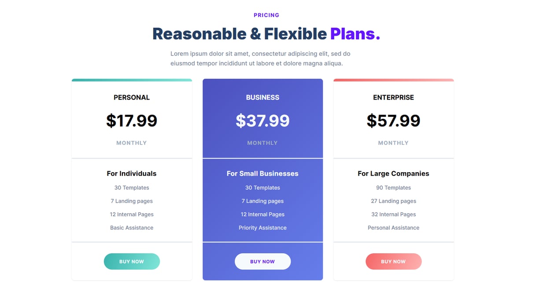Screen dimensions: 539x303
Task: Click Buy Now on Enterprise plan
Action: pos(393,262)
